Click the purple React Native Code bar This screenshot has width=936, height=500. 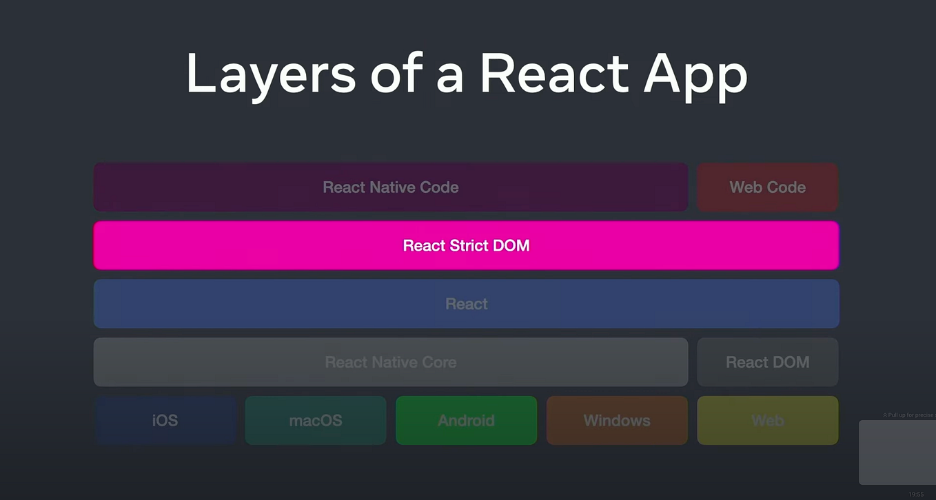[x=391, y=187]
